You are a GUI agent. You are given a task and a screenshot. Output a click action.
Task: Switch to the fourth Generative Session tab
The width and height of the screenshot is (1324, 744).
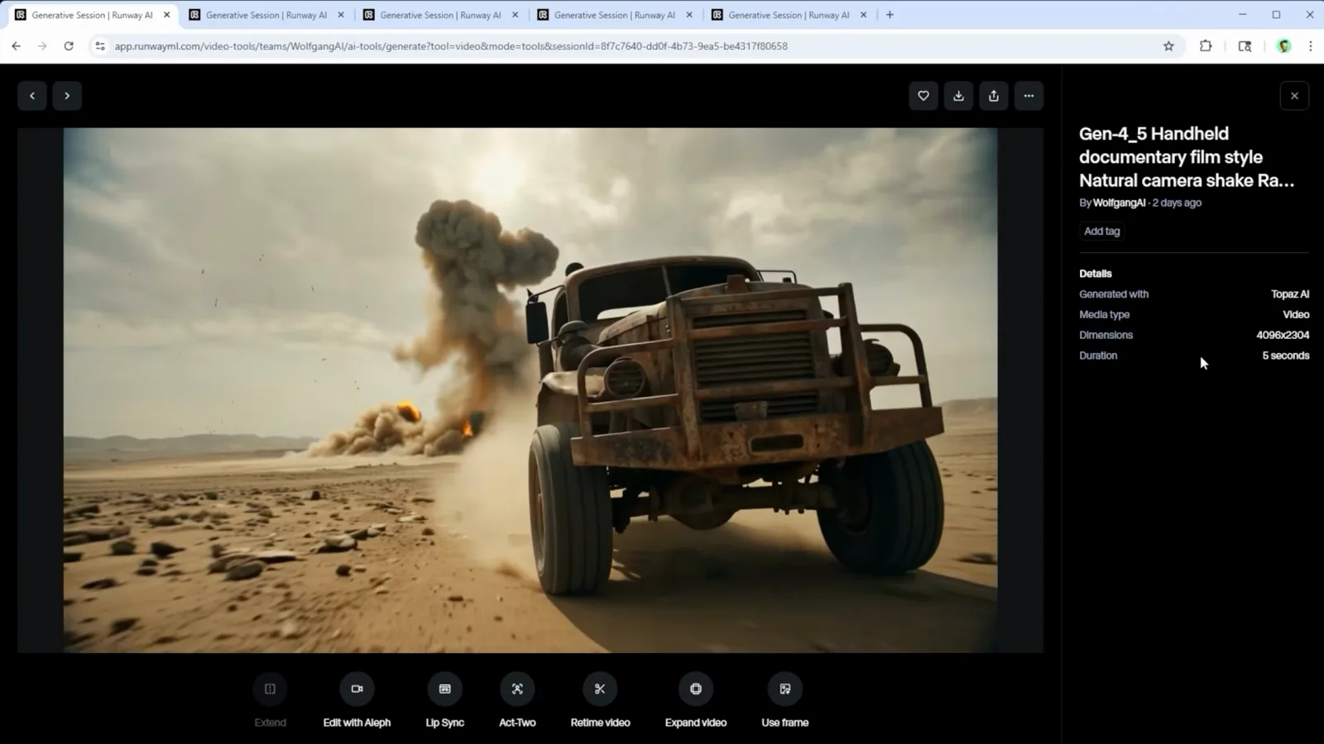tap(615, 15)
